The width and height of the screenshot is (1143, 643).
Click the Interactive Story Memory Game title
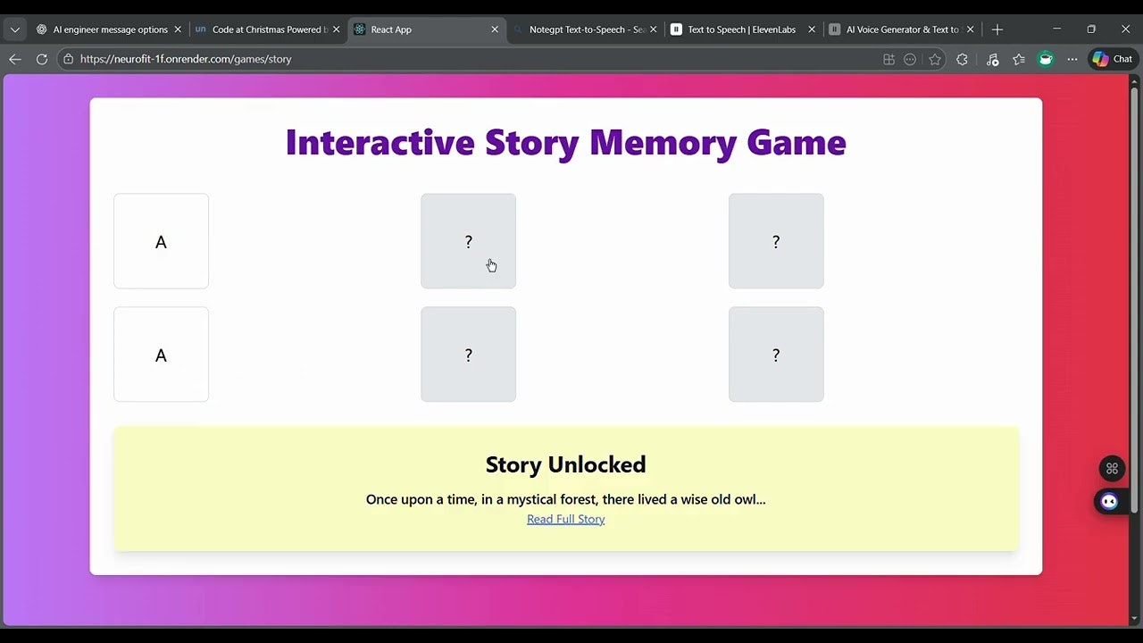coord(565,142)
